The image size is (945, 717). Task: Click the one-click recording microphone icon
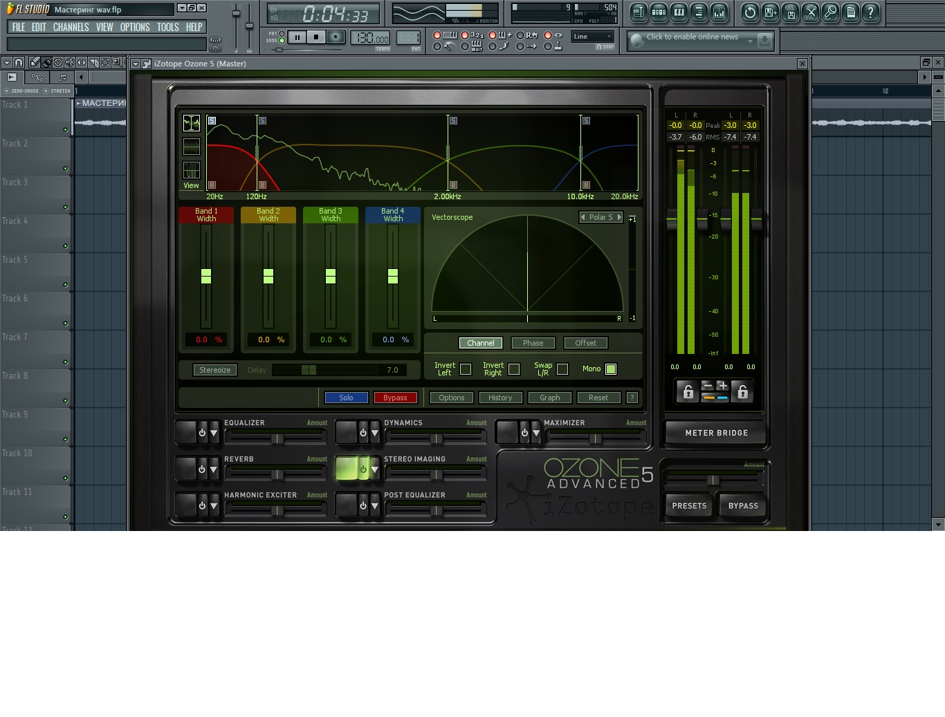(830, 12)
